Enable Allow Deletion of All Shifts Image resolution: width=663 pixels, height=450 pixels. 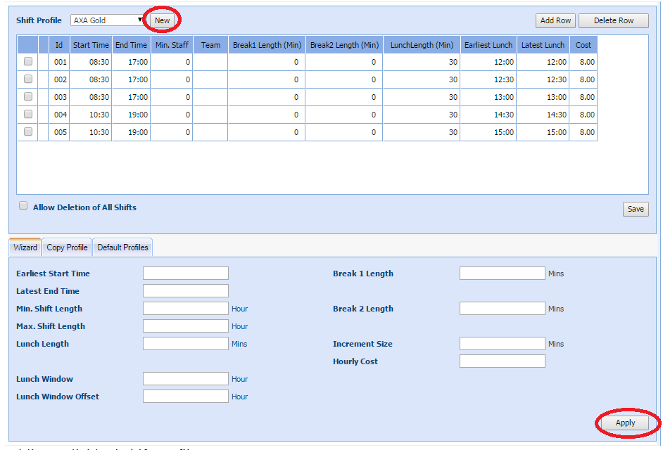[x=23, y=206]
